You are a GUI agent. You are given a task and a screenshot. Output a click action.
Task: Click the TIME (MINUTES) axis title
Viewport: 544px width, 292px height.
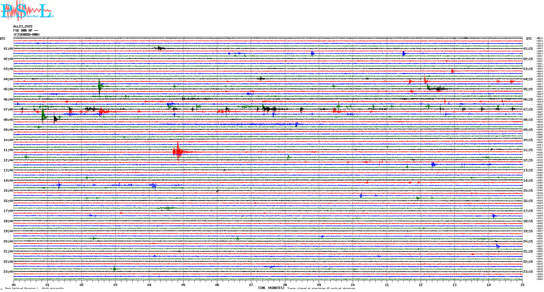coord(271,288)
